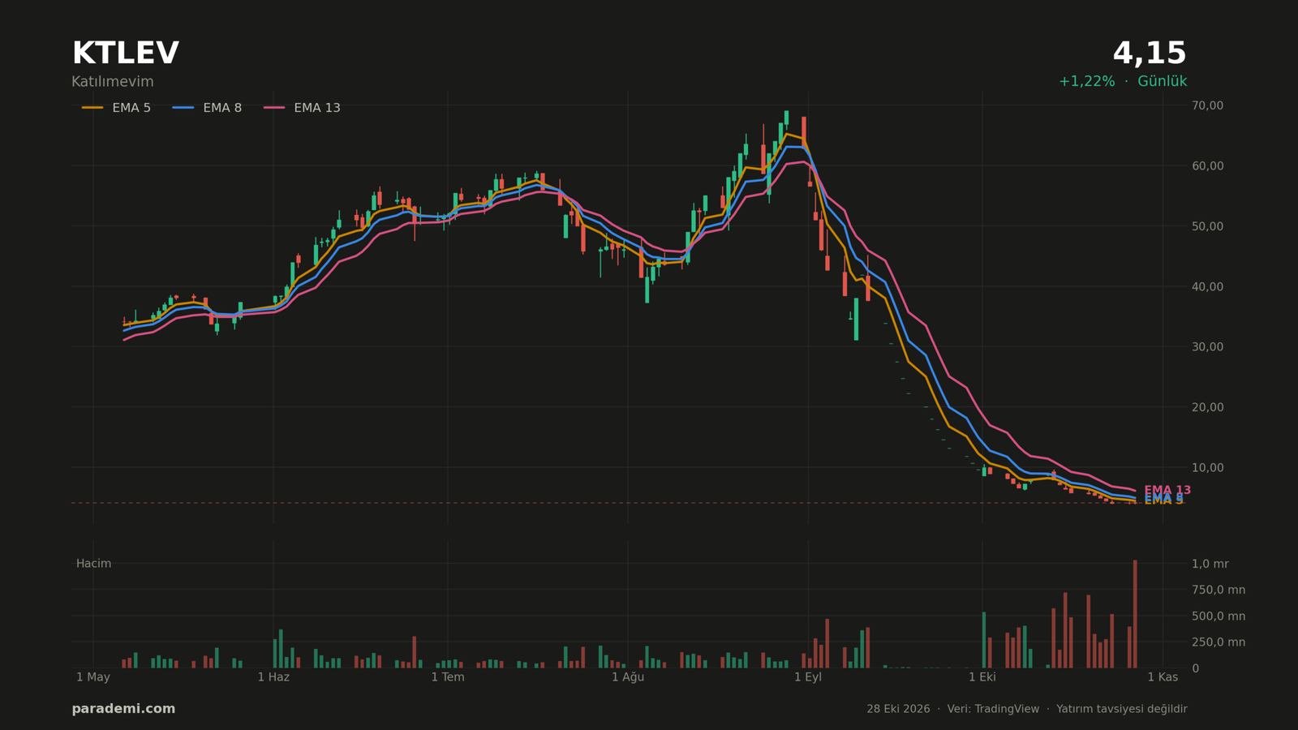The height and width of the screenshot is (730, 1298).
Task: Click the 1 Tem date label
Action: (x=448, y=677)
